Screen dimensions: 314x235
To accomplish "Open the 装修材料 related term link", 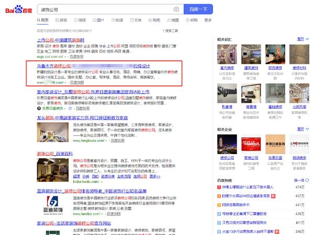I will 299,68.
